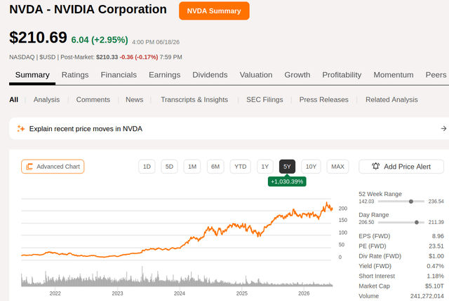Click the PE (FWD) value 23.51
449x301 pixels.
(436, 246)
